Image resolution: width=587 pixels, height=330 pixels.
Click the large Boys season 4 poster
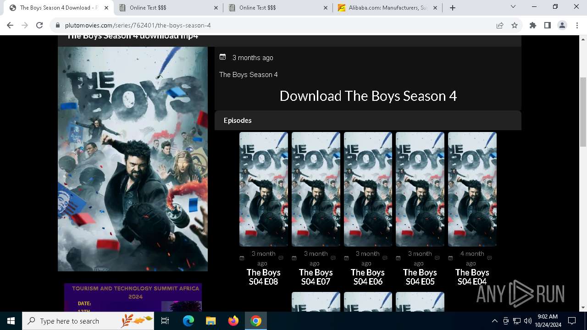click(133, 159)
